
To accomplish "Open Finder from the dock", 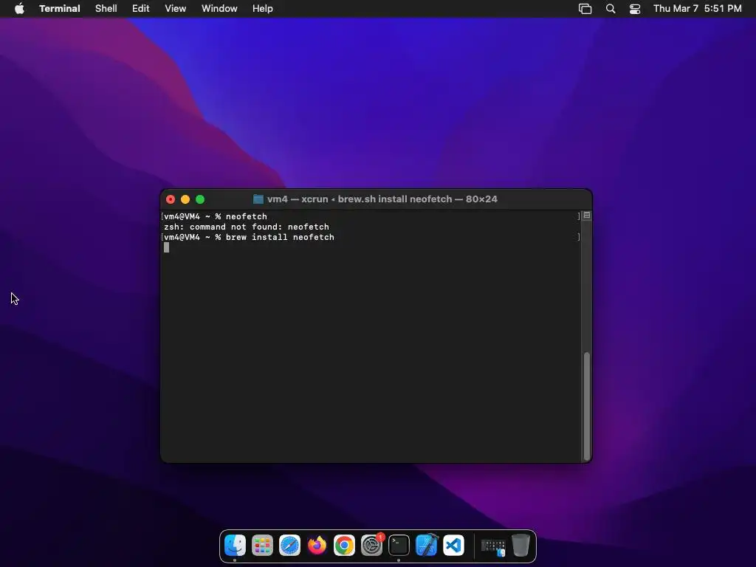I will click(236, 546).
